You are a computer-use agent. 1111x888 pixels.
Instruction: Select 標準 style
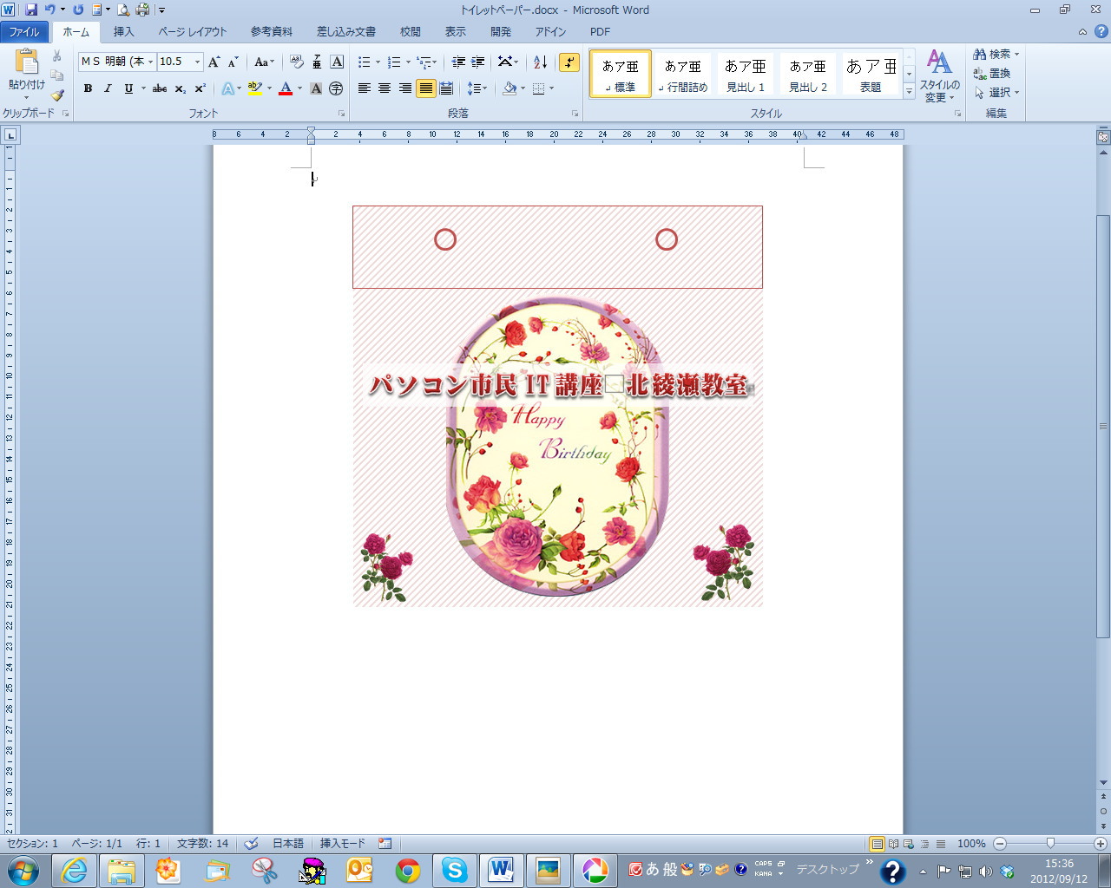pos(621,74)
